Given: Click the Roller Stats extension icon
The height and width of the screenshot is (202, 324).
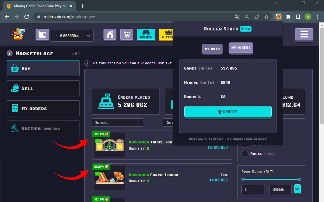Looking at the screenshot, I should point(278,17).
